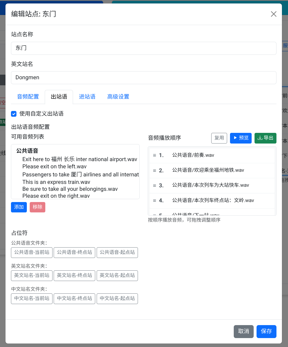Click the X icon to close the dialog

(274, 14)
